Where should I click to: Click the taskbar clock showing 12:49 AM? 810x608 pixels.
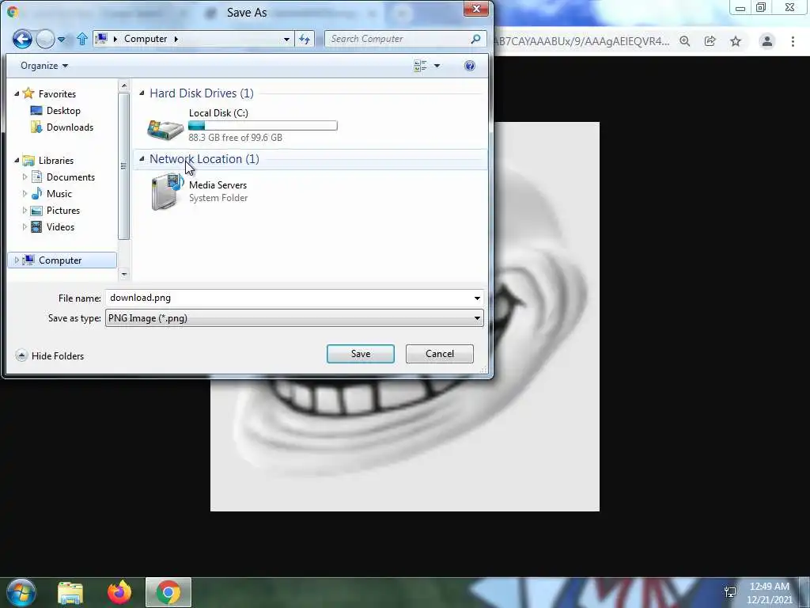coord(770,593)
